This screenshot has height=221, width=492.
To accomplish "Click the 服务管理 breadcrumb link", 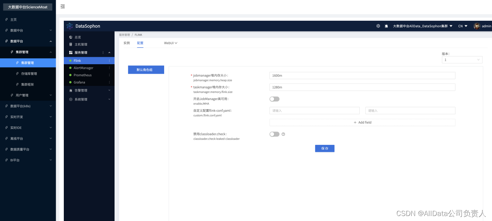I will pos(125,35).
